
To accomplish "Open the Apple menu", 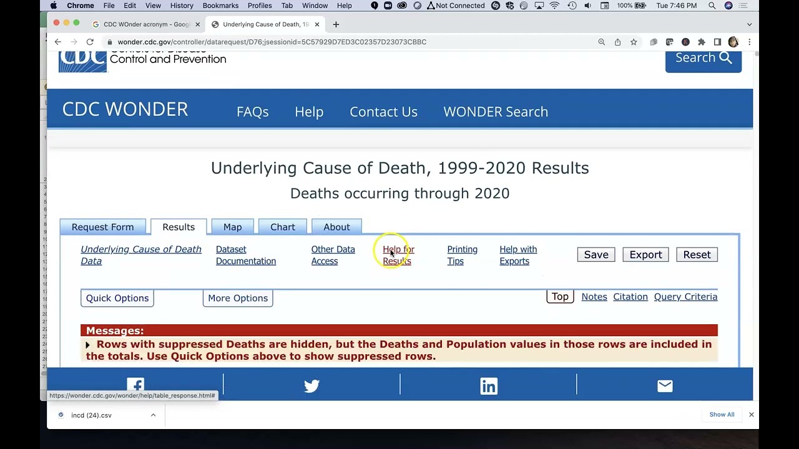I will [x=54, y=6].
